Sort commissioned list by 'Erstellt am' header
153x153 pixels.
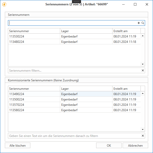[126, 89]
